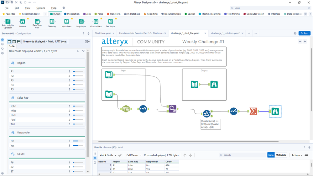Open Configuration panel options menu
The height and width of the screenshot is (176, 313).
[83, 33]
